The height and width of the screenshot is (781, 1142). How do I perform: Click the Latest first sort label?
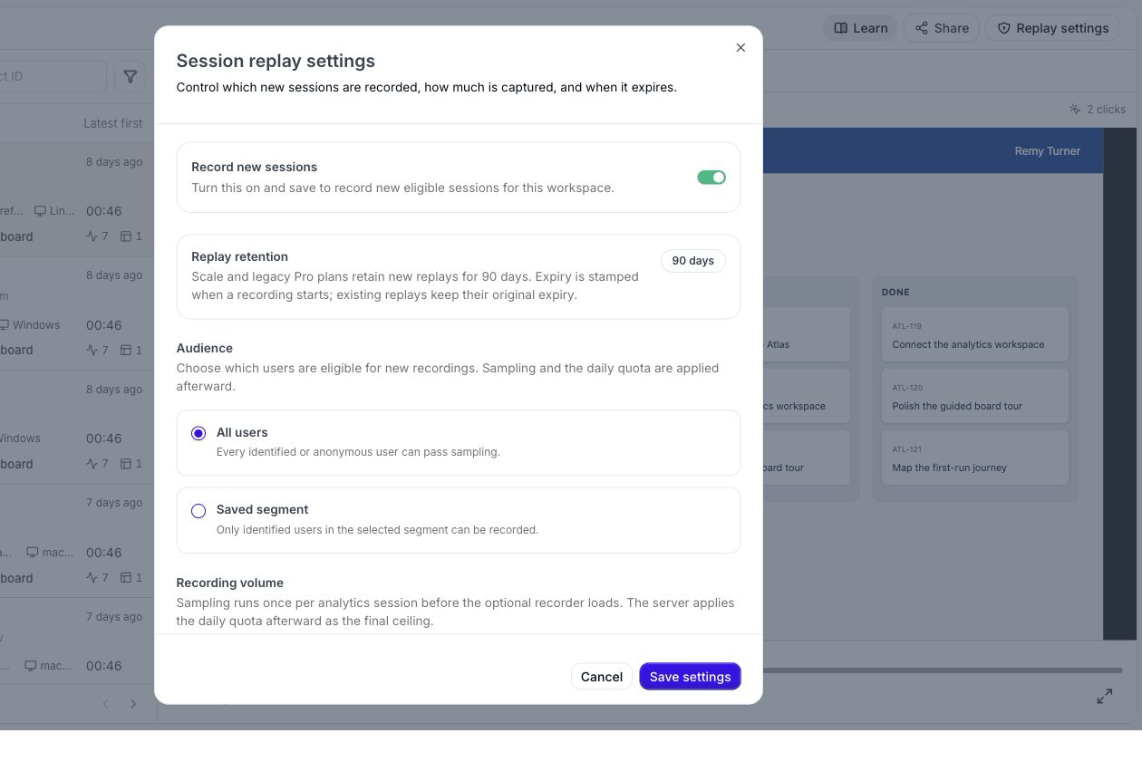click(112, 123)
